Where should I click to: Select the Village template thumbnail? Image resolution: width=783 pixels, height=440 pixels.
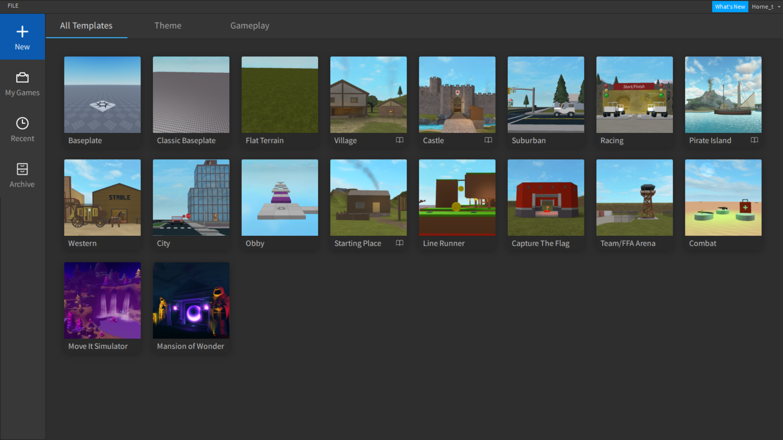(369, 95)
